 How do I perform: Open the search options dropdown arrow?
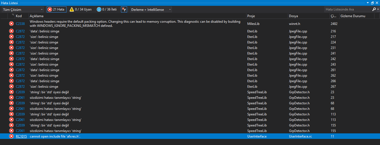point(377,9)
